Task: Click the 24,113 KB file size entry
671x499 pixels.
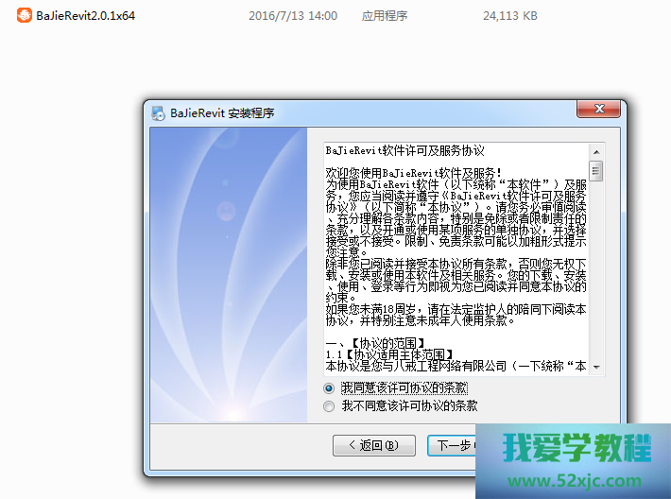Action: click(509, 16)
